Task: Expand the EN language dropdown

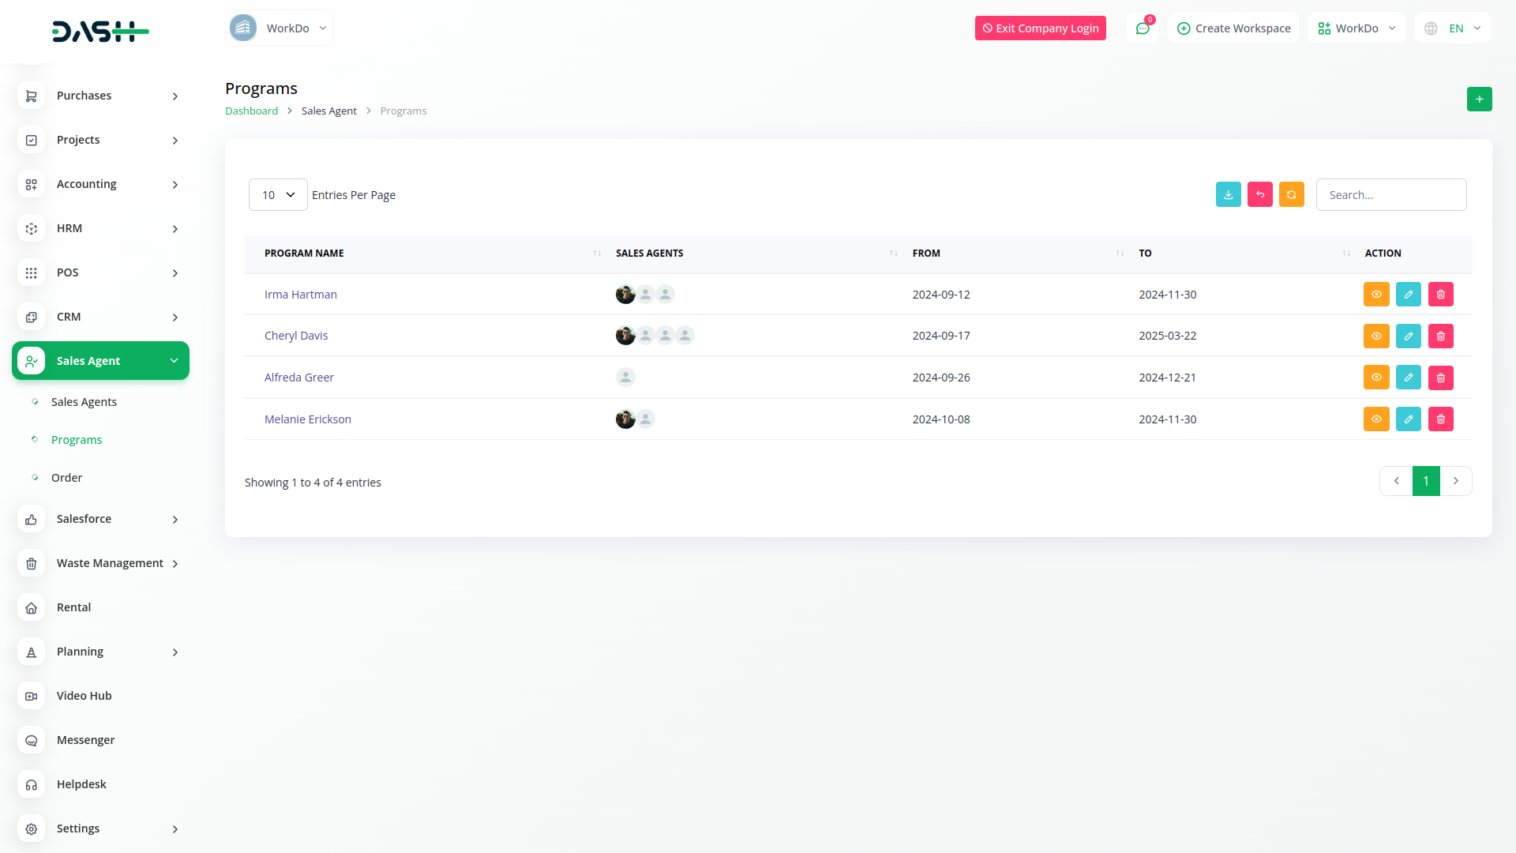Action: [1454, 28]
